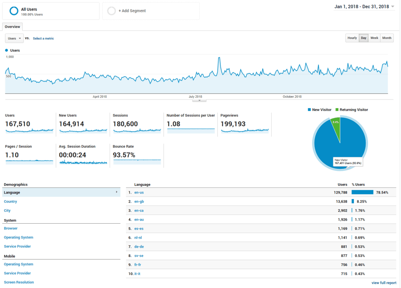Switch the chart to Week view
The width and height of the screenshot is (401, 288).
coord(374,38)
